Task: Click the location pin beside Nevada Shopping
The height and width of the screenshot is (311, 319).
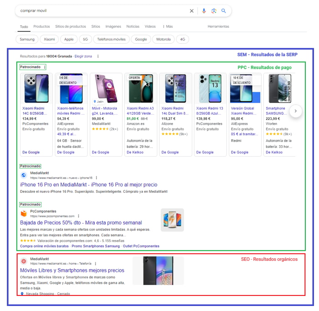Action: point(22,294)
